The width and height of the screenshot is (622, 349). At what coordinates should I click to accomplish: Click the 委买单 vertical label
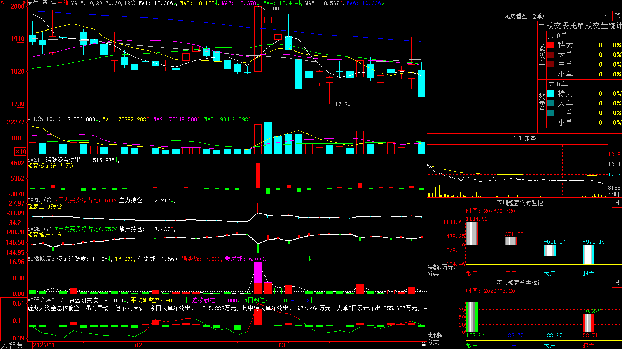tap(542, 55)
